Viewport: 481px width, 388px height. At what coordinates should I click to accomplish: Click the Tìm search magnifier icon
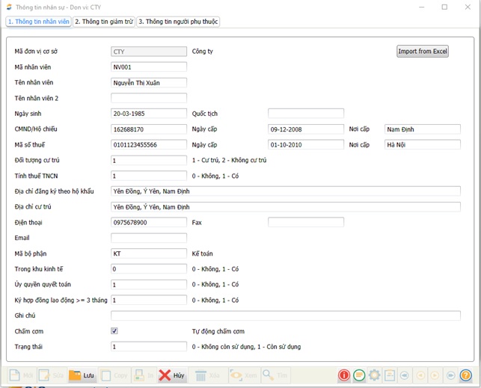pos(269,375)
